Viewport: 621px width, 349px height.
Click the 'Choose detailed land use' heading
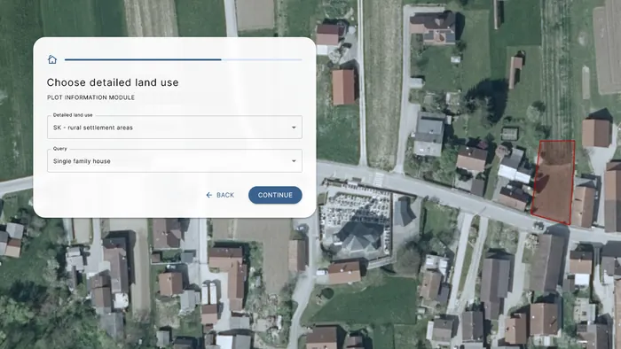point(113,82)
